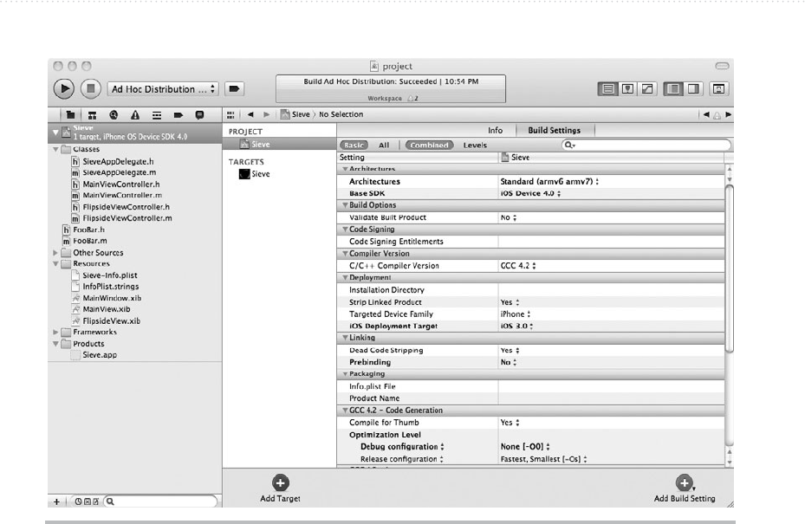Go forward with the right arrow in jump bar
The height and width of the screenshot is (524, 805).
coord(266,114)
